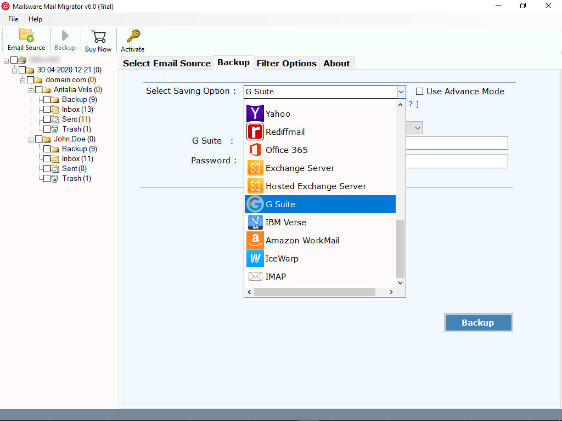Choose Hosted Exchange Server option text
This screenshot has width=562, height=421.
pyautogui.click(x=316, y=186)
